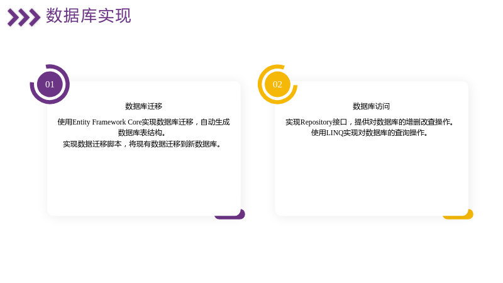Click the 数据库迁移 card heading
The width and height of the screenshot is (503, 283).
(144, 106)
